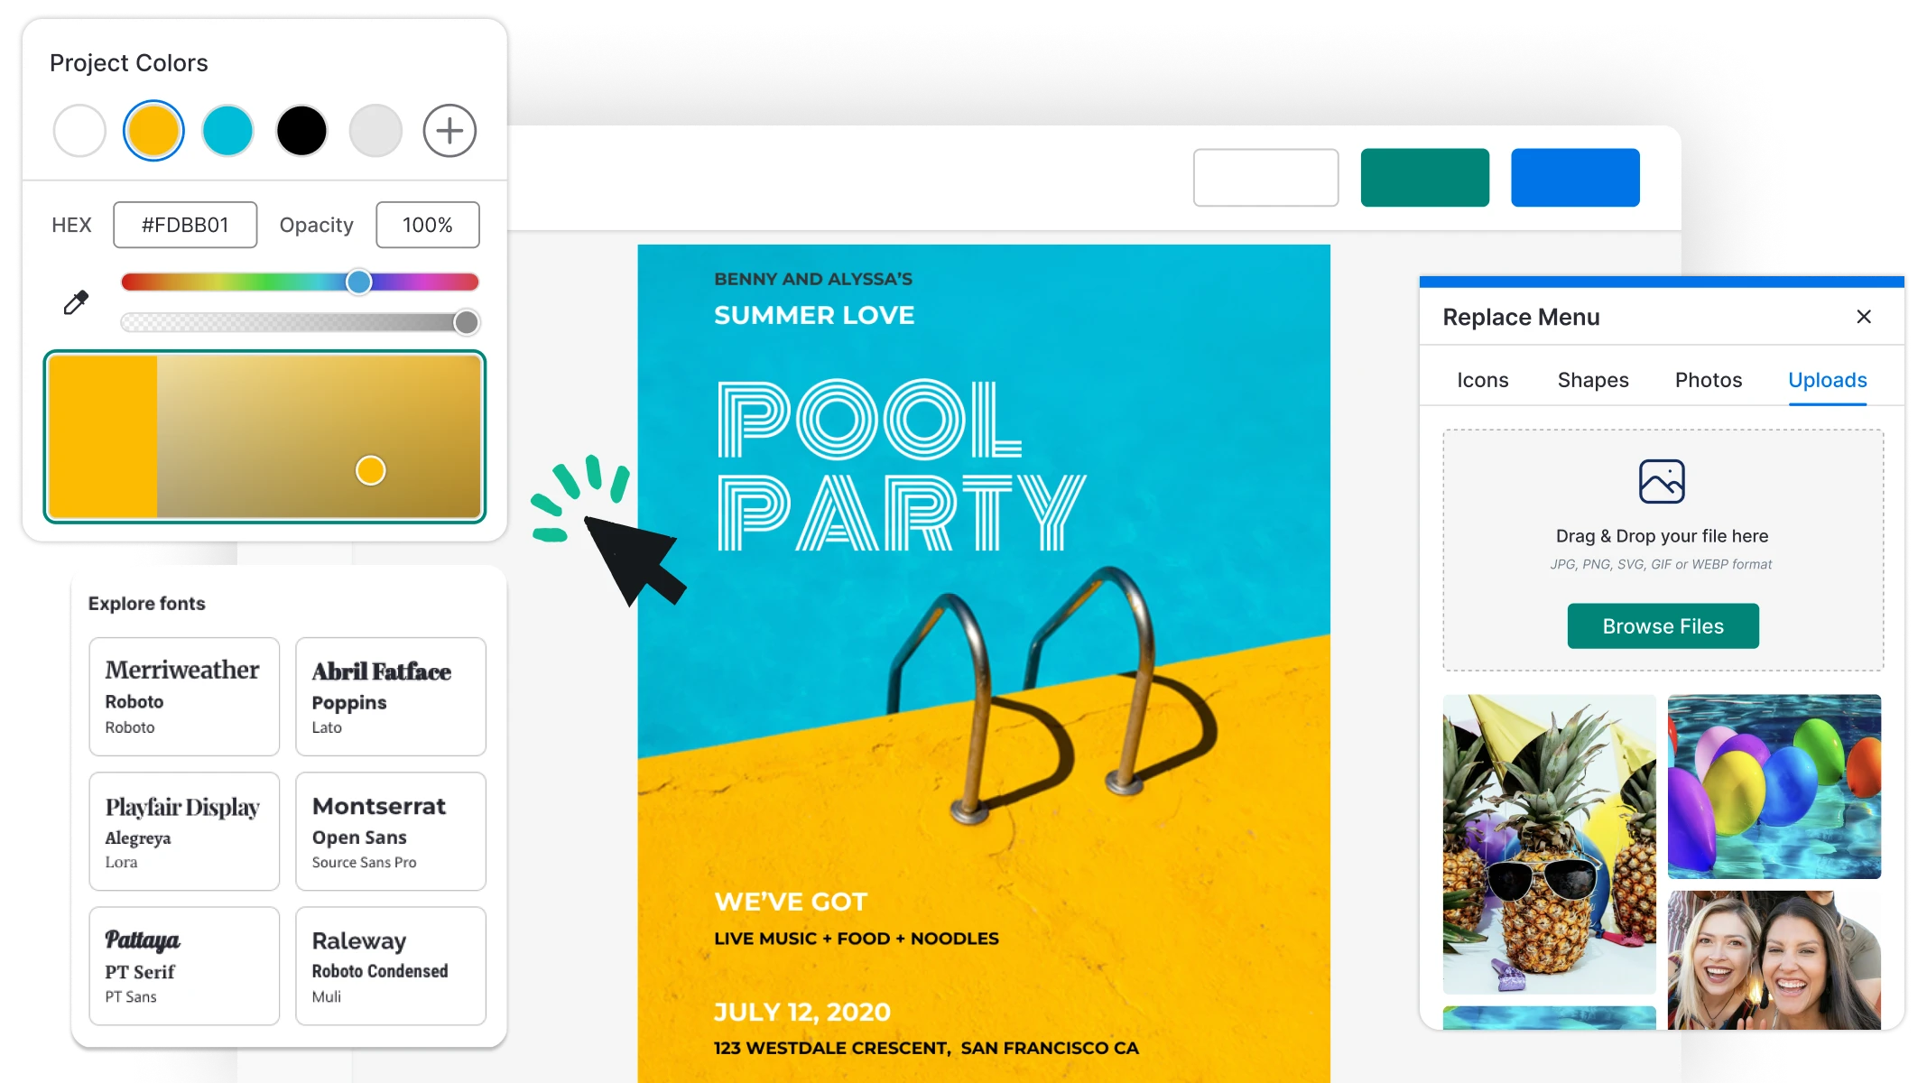Click the eyedropper/color picker icon
The width and height of the screenshot is (1927, 1083).
(x=74, y=301)
